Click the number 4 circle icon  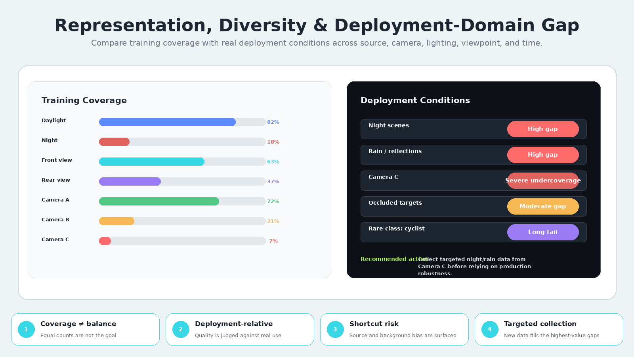(490, 329)
